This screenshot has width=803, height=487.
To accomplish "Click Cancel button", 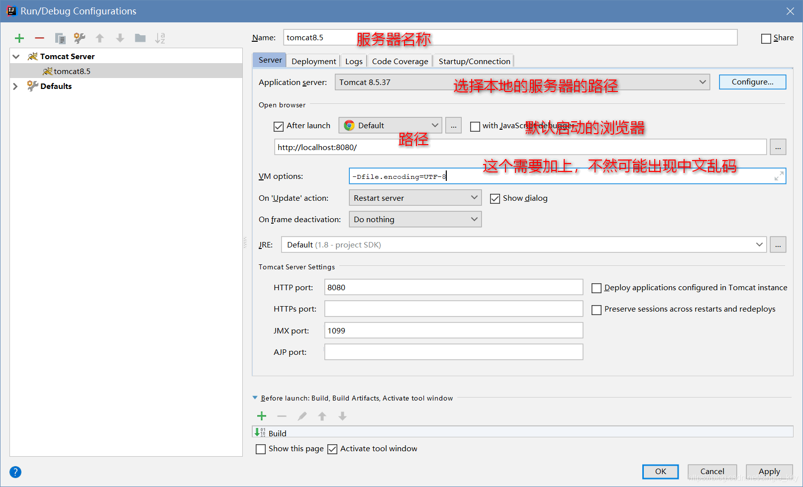I will click(712, 472).
